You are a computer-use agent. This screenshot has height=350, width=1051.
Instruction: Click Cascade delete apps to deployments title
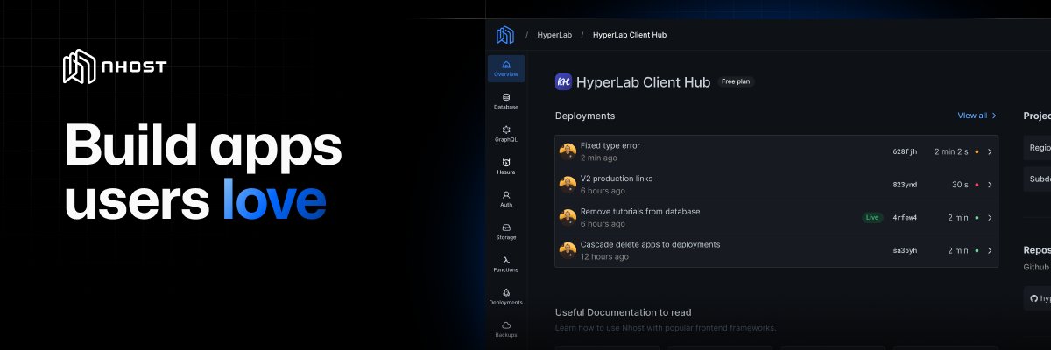(x=650, y=244)
